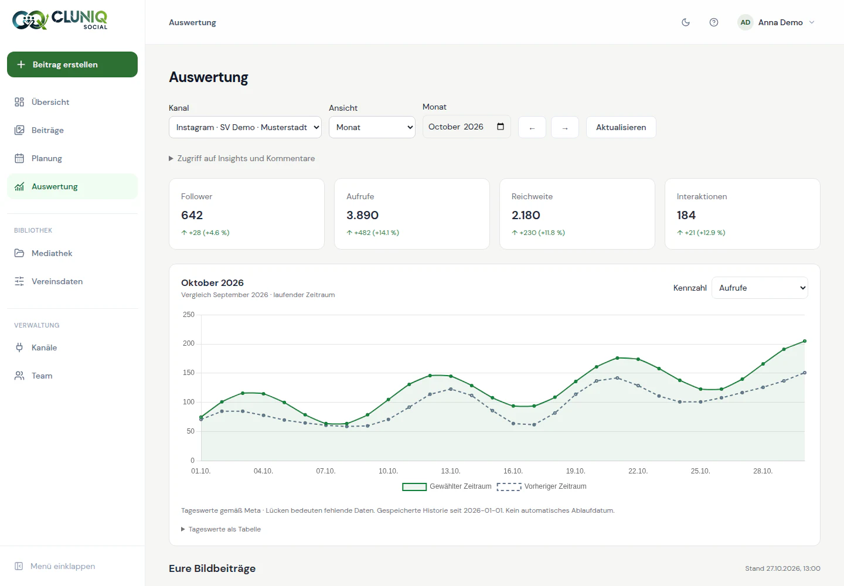Click the Beitrag erstellen button
Image resolution: width=844 pixels, height=586 pixels.
[72, 64]
